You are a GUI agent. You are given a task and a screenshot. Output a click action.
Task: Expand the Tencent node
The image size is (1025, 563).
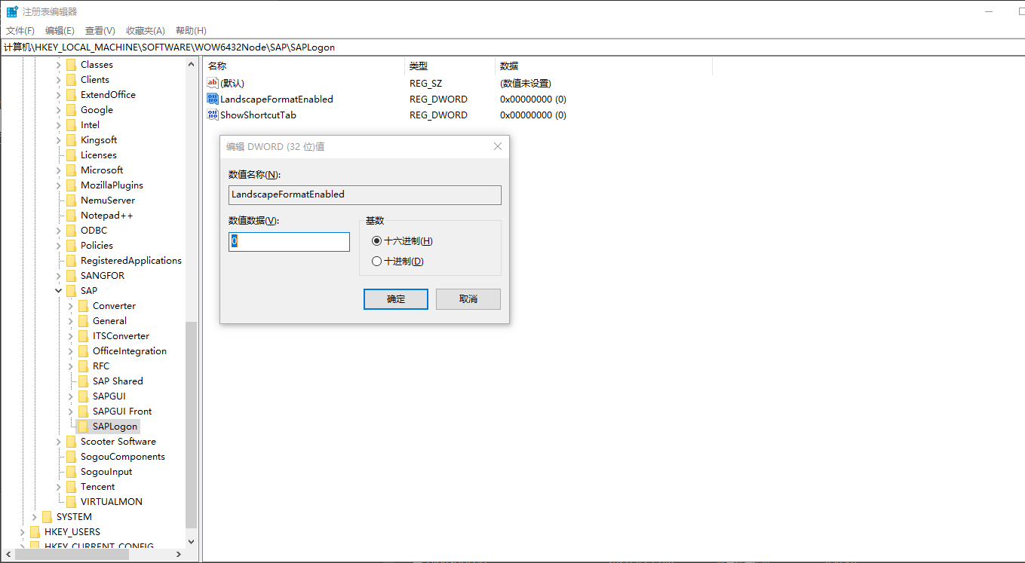tap(58, 486)
